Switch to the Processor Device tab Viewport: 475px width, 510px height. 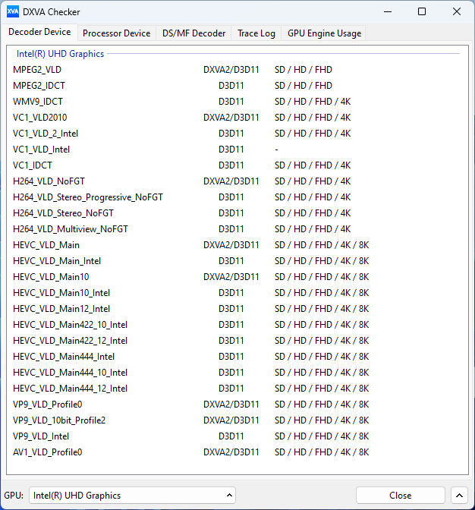(x=116, y=33)
